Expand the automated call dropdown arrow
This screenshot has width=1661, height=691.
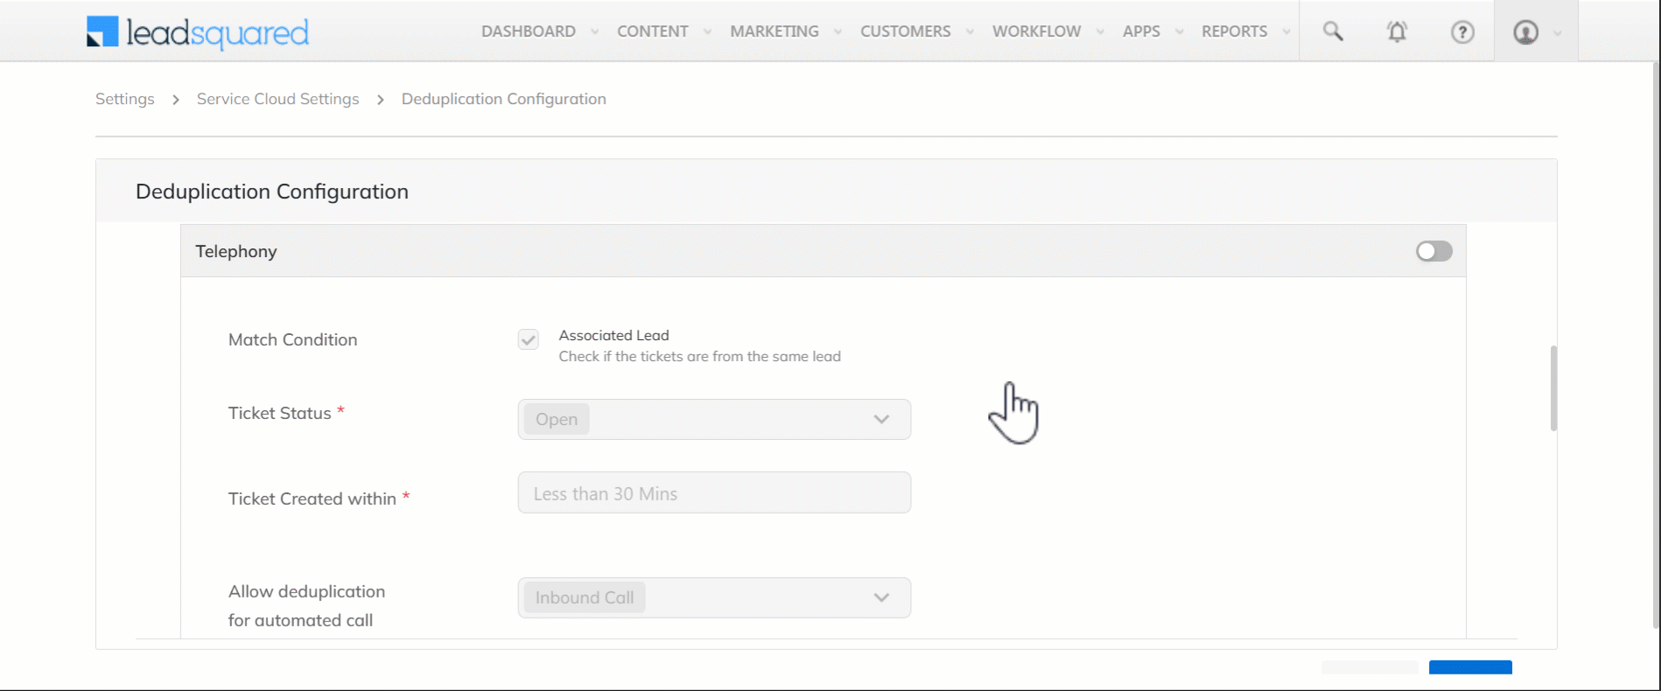[881, 597]
